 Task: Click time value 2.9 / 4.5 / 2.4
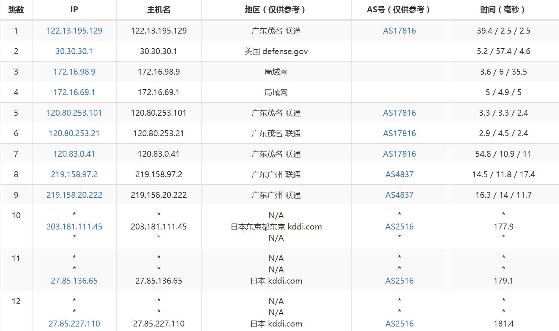[503, 133]
